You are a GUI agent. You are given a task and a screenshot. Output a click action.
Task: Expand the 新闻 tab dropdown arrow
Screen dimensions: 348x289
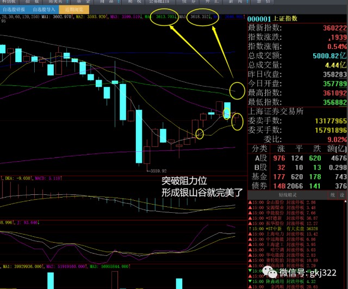click(247, 2)
